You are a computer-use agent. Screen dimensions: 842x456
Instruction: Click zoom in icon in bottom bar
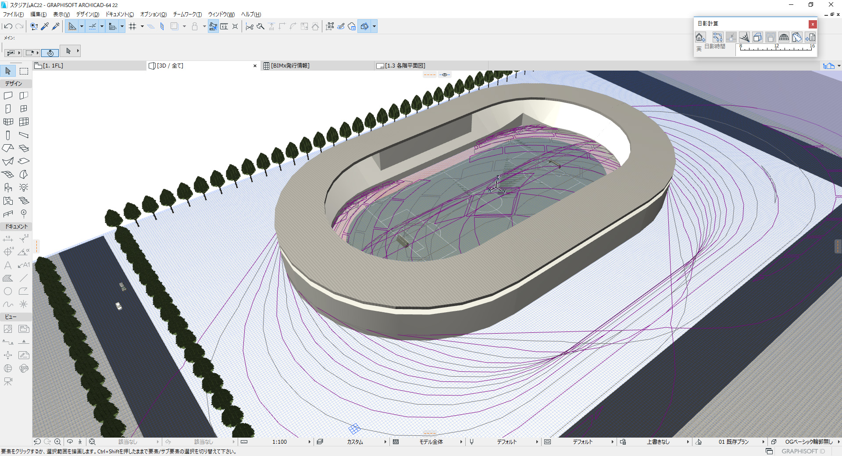pos(57,442)
